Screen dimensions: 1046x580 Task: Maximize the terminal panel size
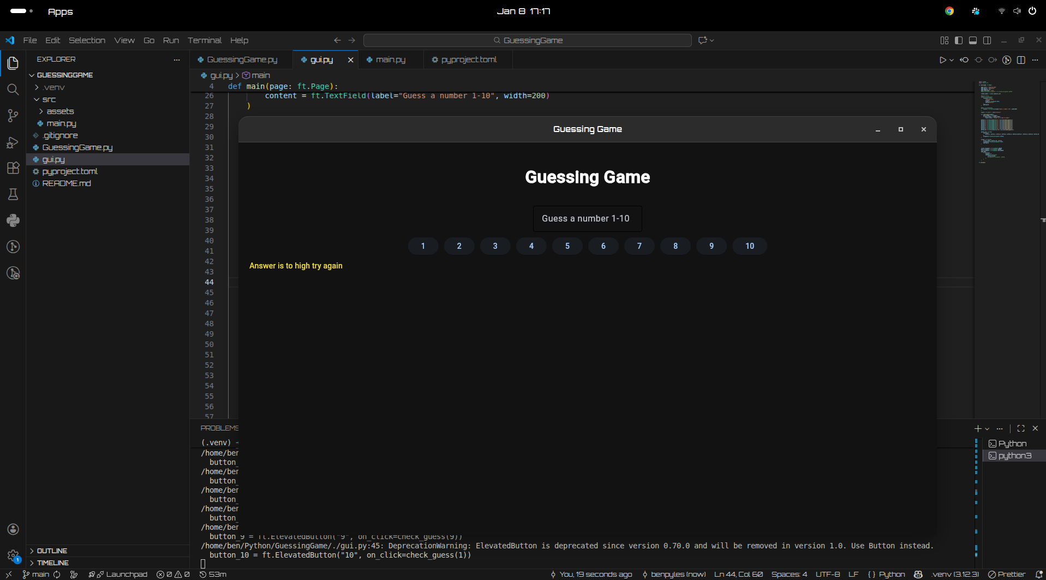[1021, 428]
